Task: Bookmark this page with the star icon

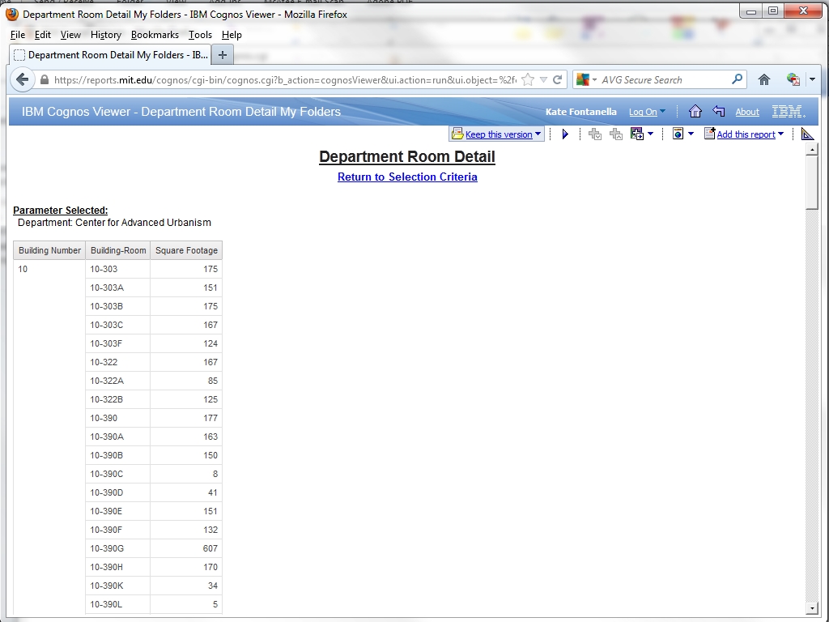Action: [x=528, y=79]
